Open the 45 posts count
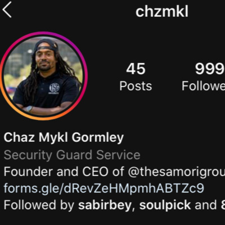225x225 pixels. [x=136, y=69]
